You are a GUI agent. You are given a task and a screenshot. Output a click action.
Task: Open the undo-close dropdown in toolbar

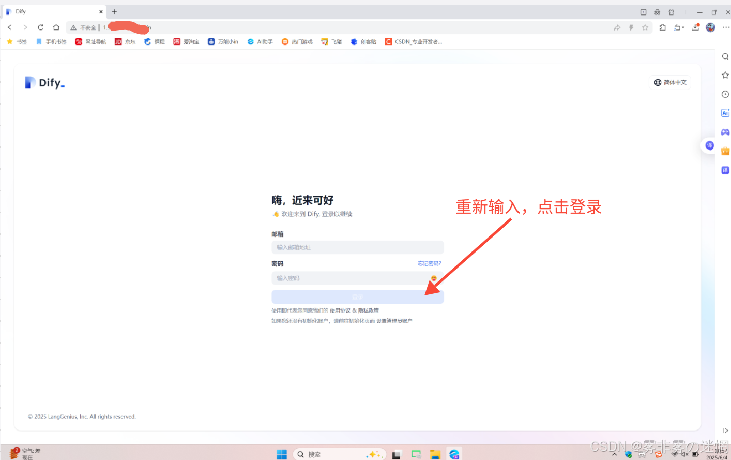point(679,27)
